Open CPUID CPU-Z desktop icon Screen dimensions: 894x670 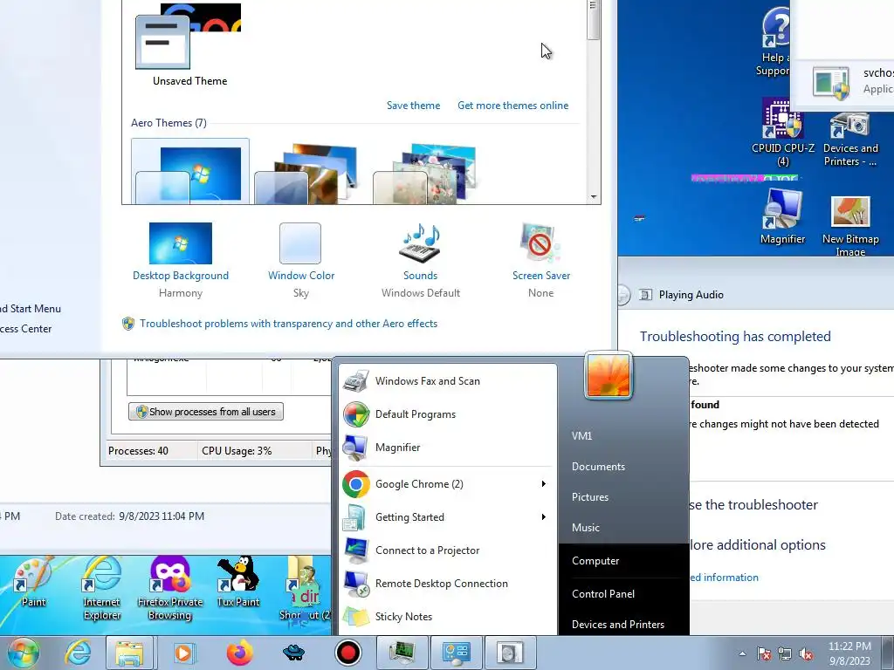(783, 133)
